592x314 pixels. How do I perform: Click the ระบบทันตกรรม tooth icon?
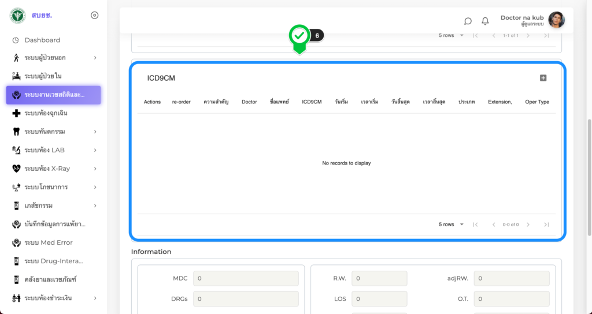[x=16, y=132]
